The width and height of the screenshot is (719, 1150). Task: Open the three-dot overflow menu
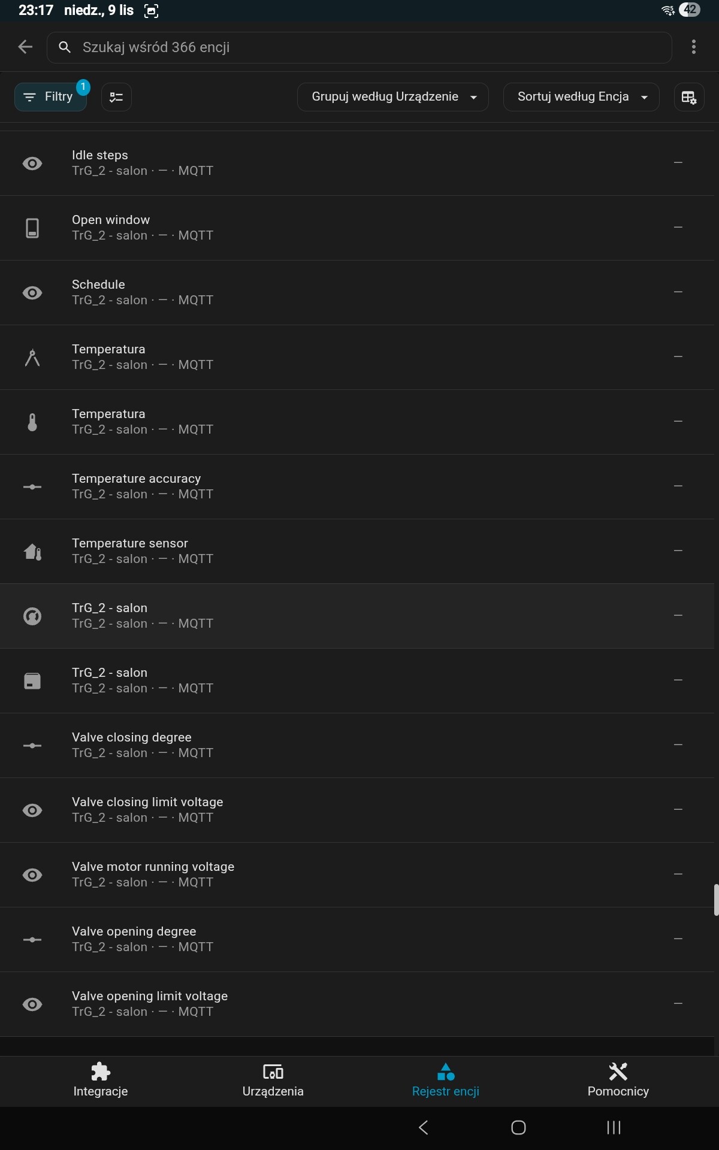[693, 47]
